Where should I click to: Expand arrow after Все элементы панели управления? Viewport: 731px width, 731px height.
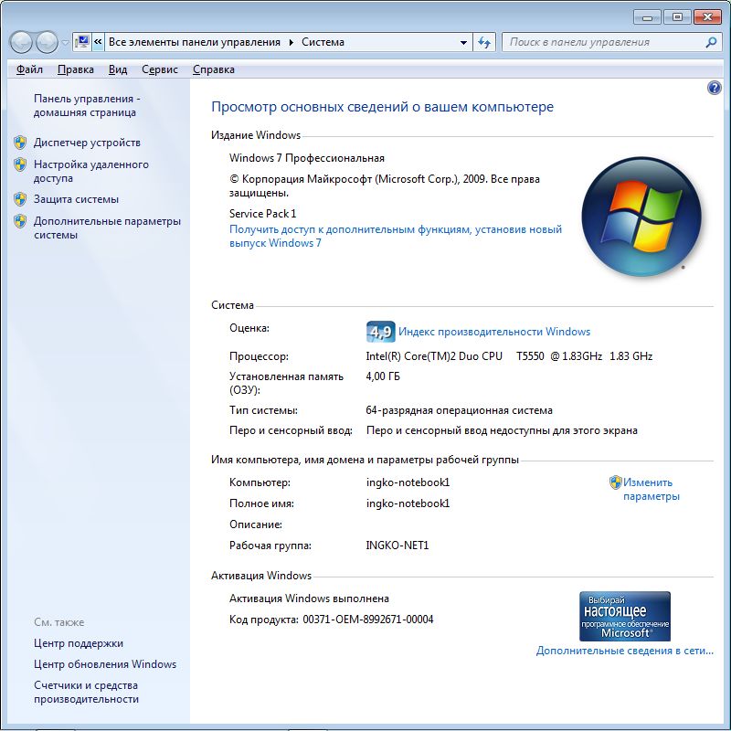(291, 42)
